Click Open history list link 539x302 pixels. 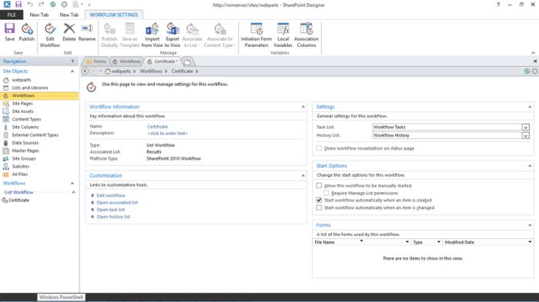point(113,217)
